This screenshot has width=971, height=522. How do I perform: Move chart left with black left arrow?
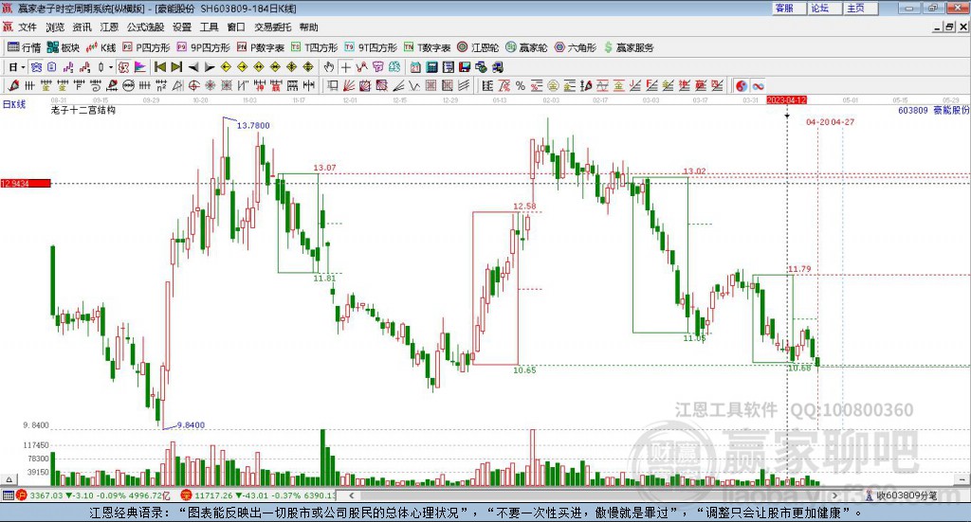pos(193,67)
